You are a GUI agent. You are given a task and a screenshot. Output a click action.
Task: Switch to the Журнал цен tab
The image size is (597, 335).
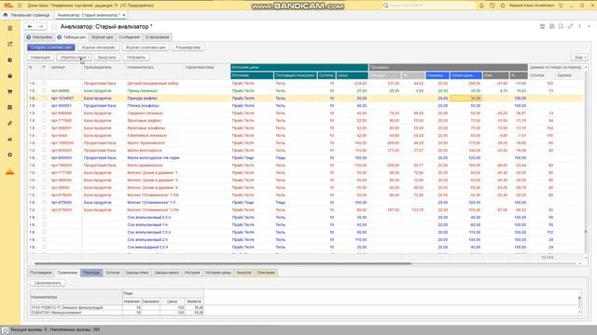click(x=102, y=37)
